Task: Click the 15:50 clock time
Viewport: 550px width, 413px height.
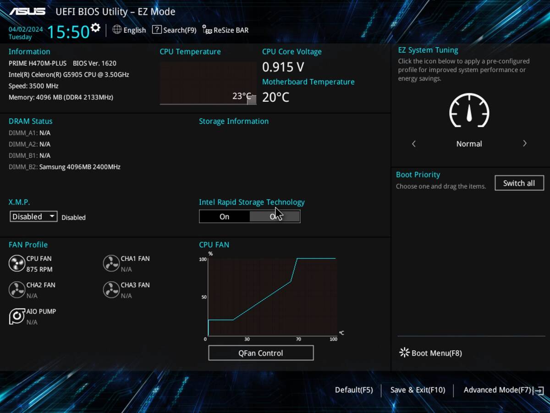Action: (x=68, y=32)
